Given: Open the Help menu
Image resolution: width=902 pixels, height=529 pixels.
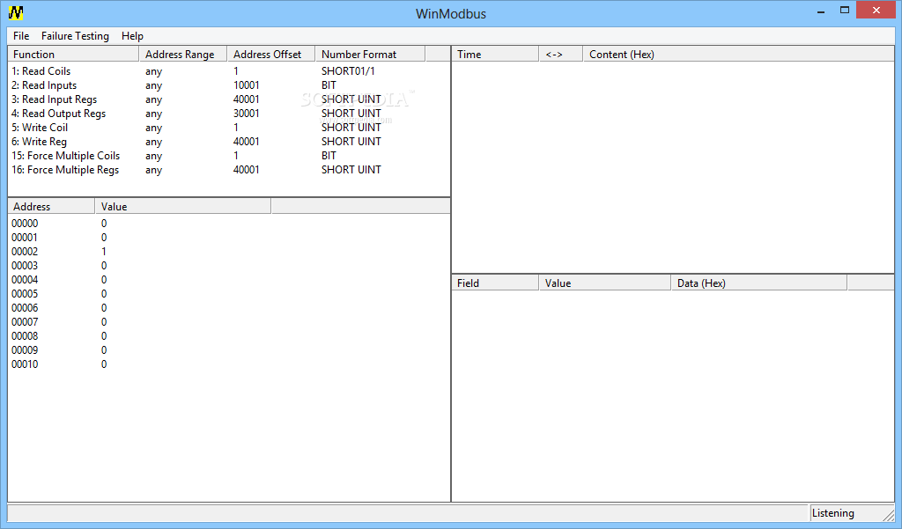Looking at the screenshot, I should point(132,36).
